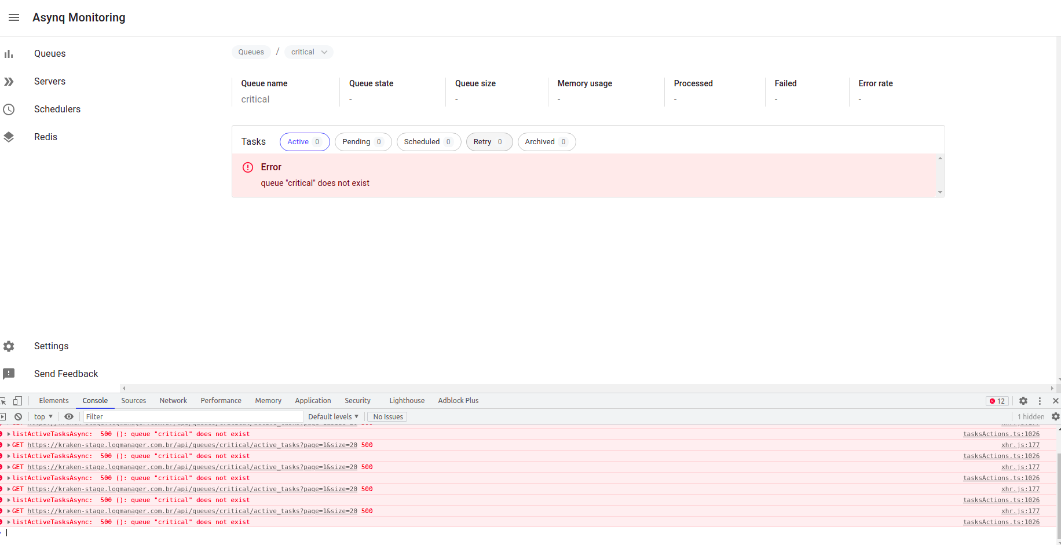Open Send Feedback in the sidebar
Image resolution: width=1061 pixels, height=545 pixels.
click(66, 374)
